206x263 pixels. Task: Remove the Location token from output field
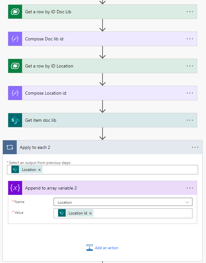click(x=39, y=170)
